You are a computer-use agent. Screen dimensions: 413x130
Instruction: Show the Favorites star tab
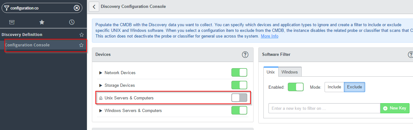point(42,22)
